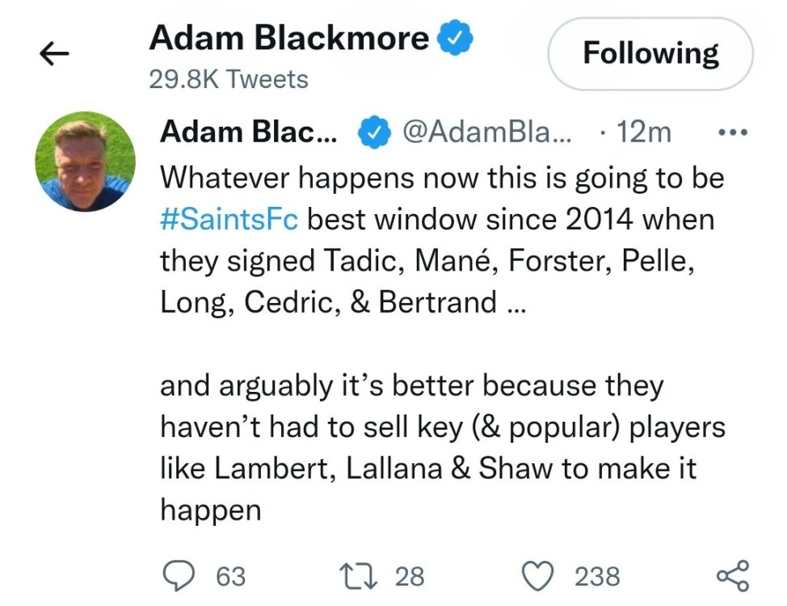Click the verified badge in the header
This screenshot has width=787, height=606.
click(x=455, y=38)
